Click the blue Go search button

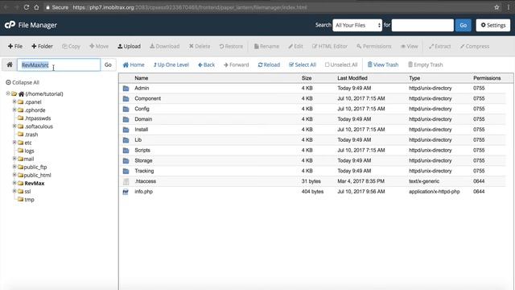coord(463,25)
